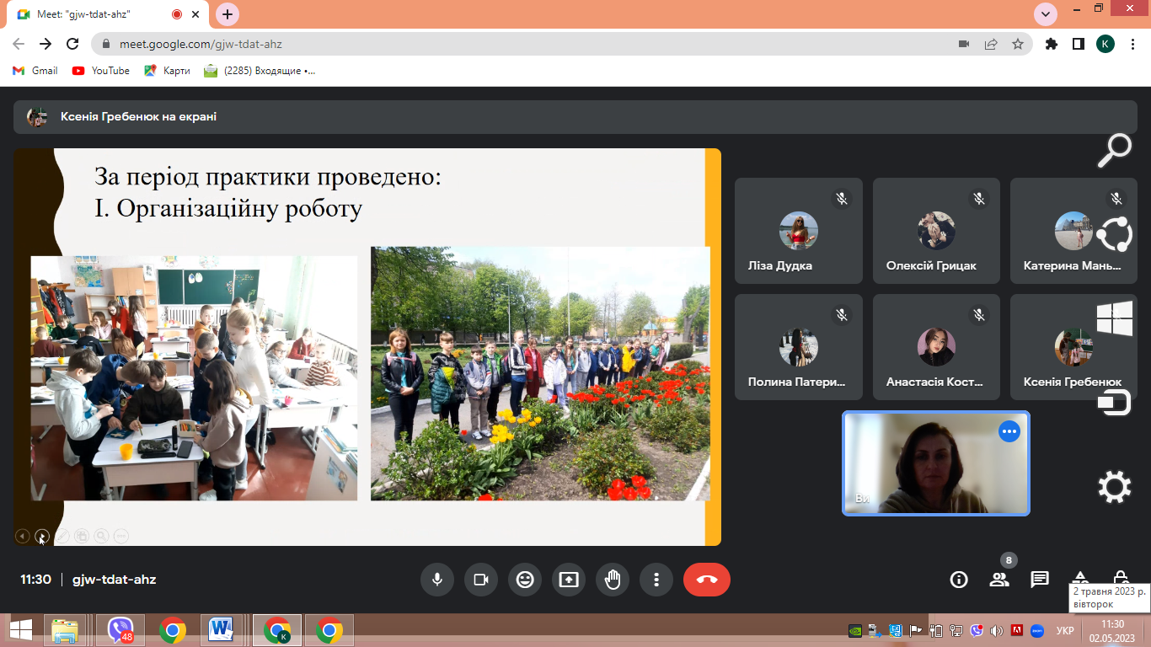Image resolution: width=1151 pixels, height=647 pixels.
Task: Open the chat messages panel
Action: (1040, 580)
